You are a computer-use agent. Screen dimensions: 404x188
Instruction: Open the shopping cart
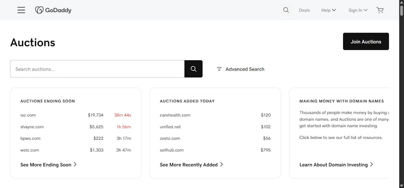(380, 10)
